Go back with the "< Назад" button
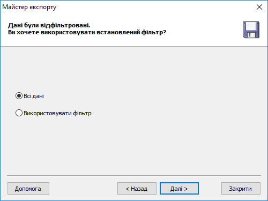 [137, 189]
